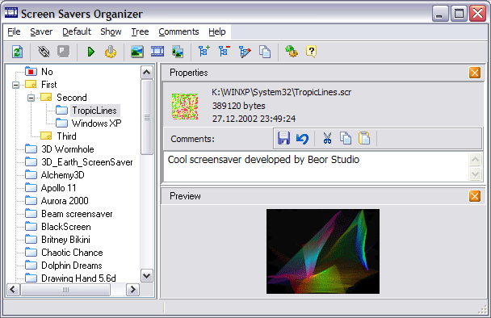Open the Show menu
The height and width of the screenshot is (318, 491).
click(x=111, y=31)
